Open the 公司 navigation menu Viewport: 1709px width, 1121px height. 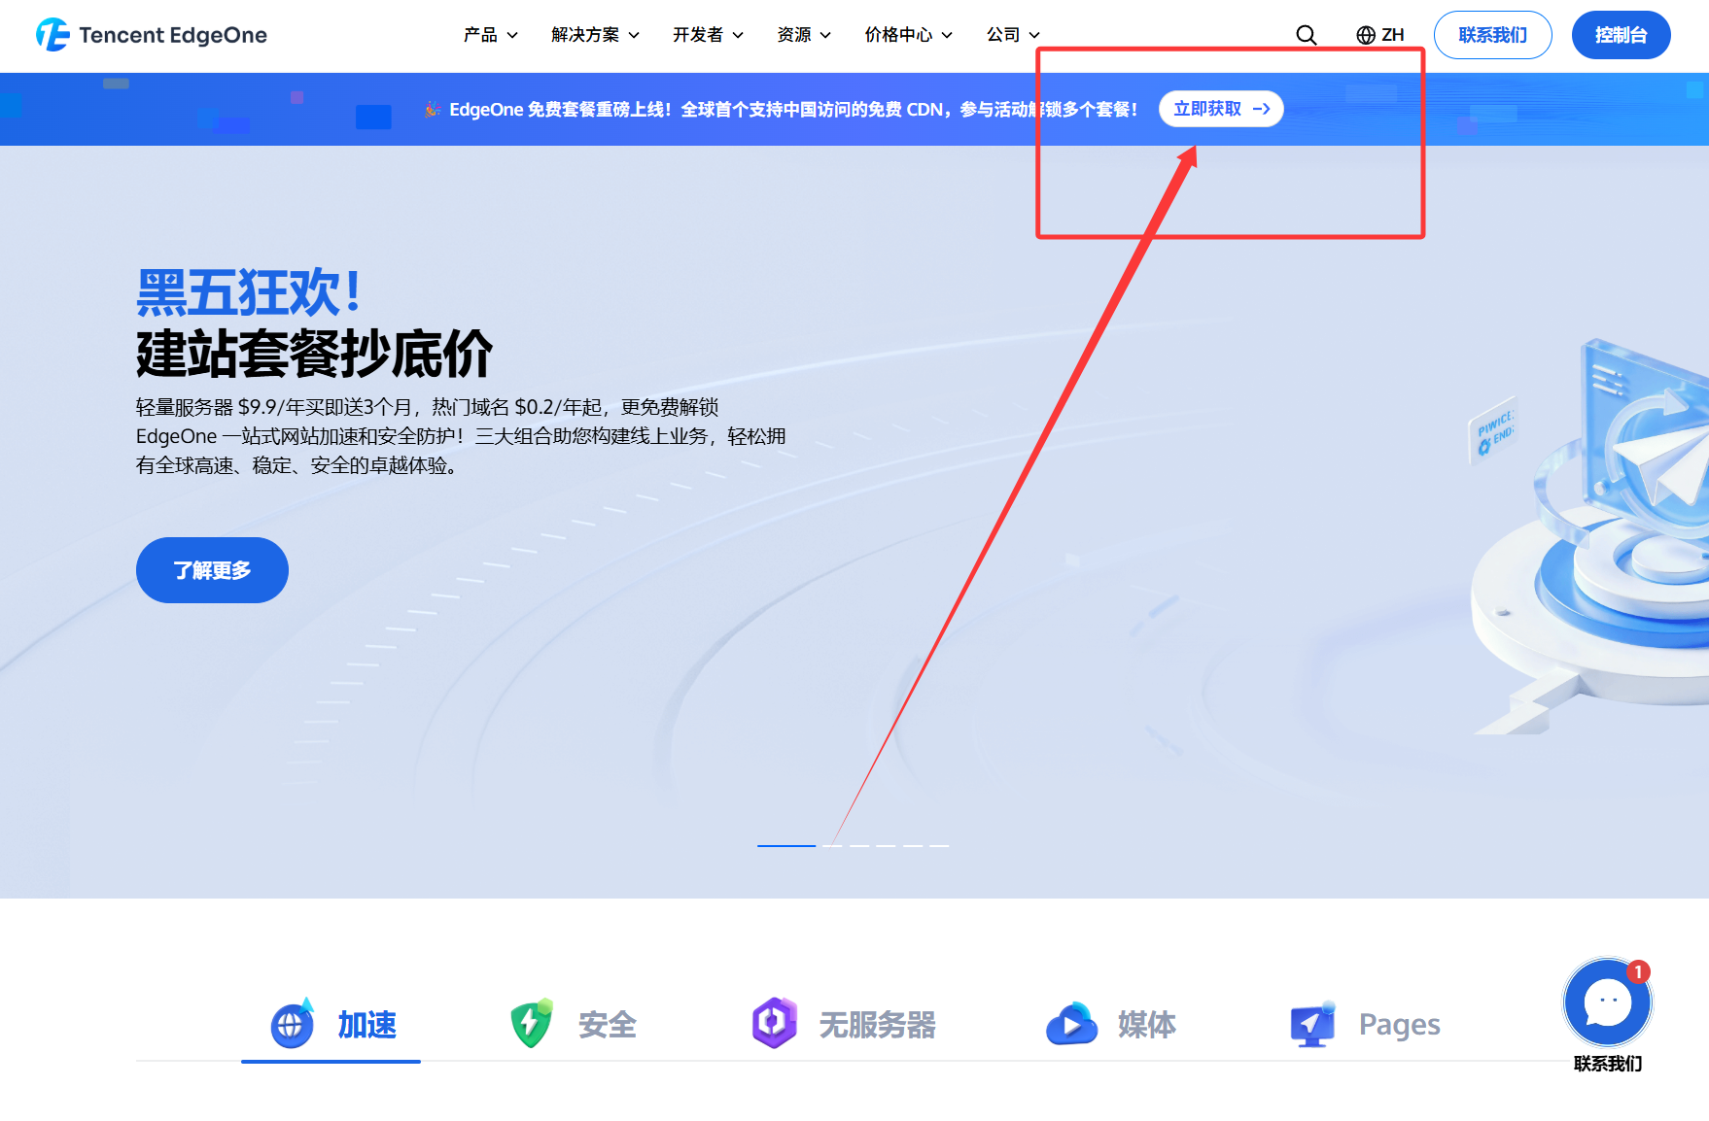(x=1013, y=35)
